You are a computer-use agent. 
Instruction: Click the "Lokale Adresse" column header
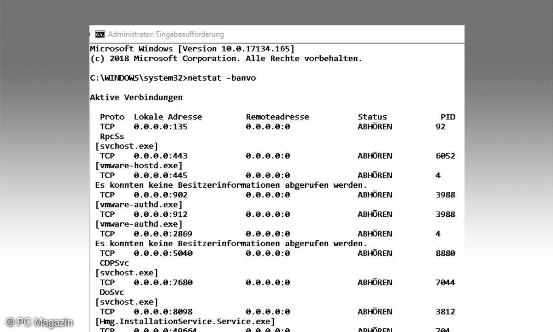point(168,117)
